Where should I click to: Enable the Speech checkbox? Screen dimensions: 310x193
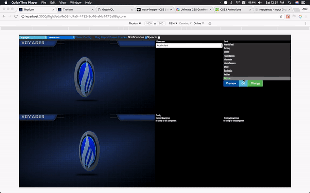[x=159, y=37]
